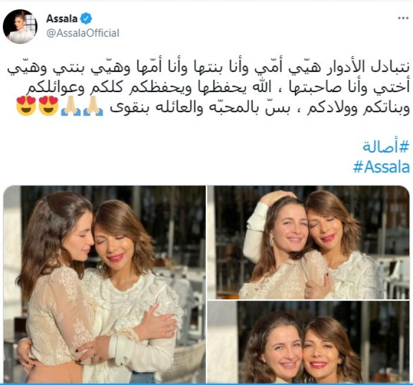Click the blue verified badge beside Assala
413x385 pixels.
[86, 18]
